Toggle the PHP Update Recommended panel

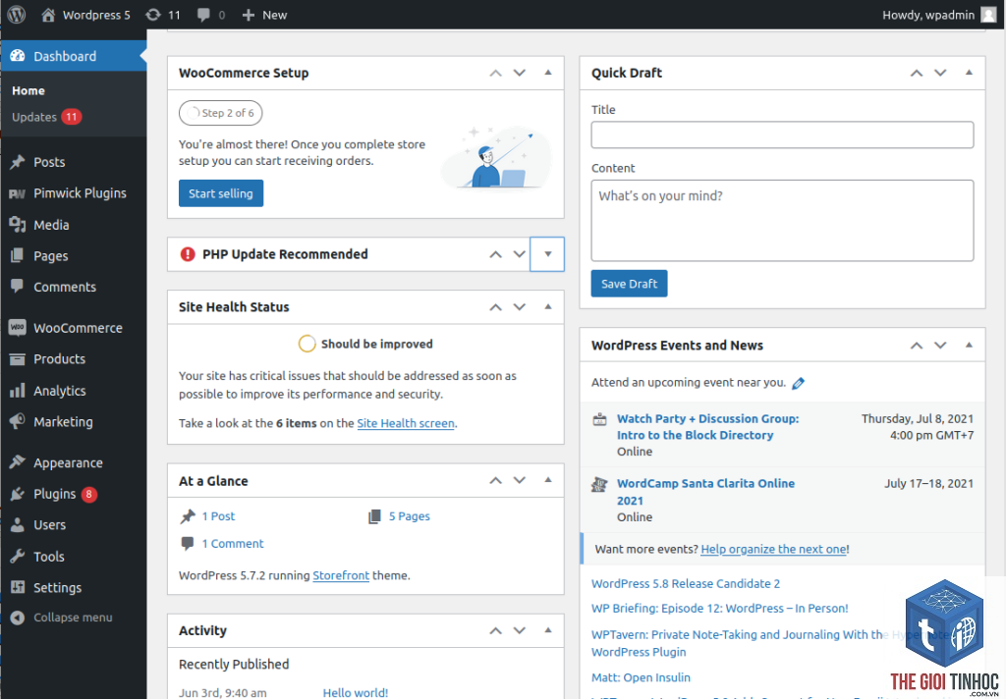coord(547,254)
